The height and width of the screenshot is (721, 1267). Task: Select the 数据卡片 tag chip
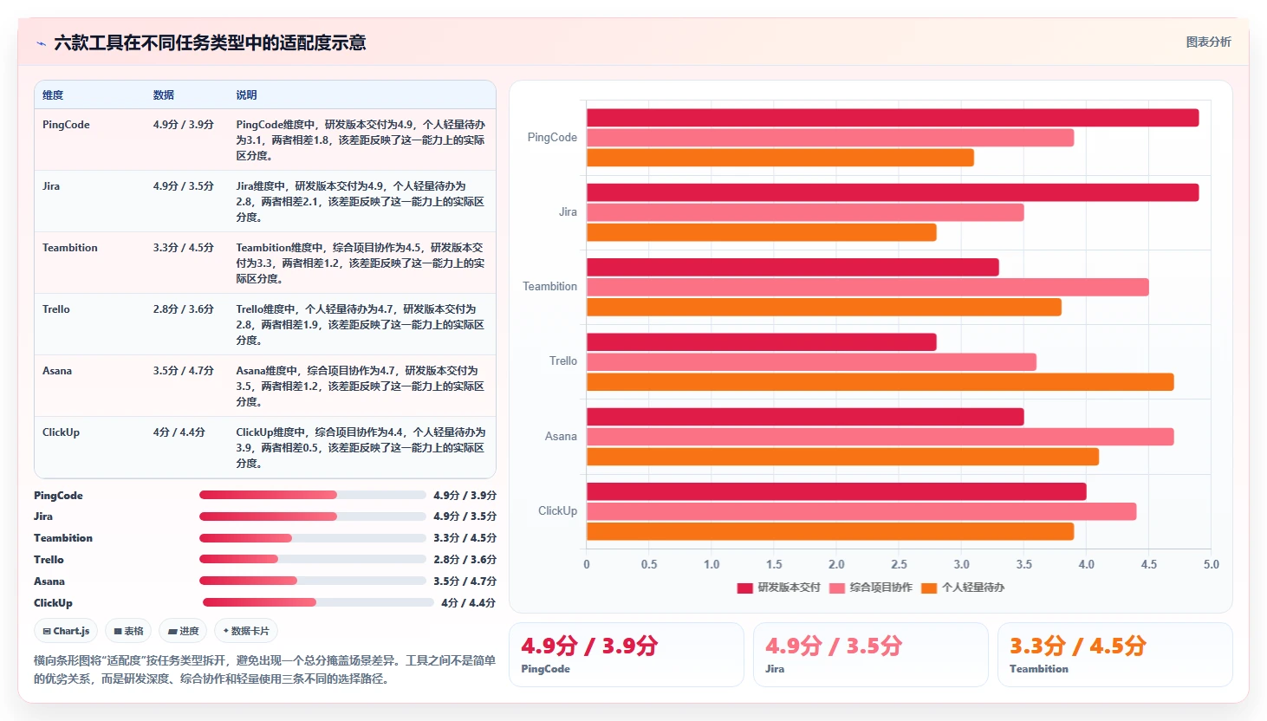pos(246,631)
